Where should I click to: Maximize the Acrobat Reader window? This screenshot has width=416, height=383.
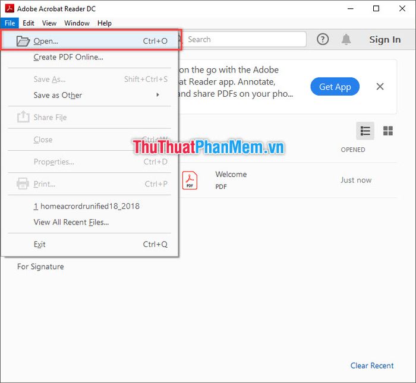(x=376, y=8)
